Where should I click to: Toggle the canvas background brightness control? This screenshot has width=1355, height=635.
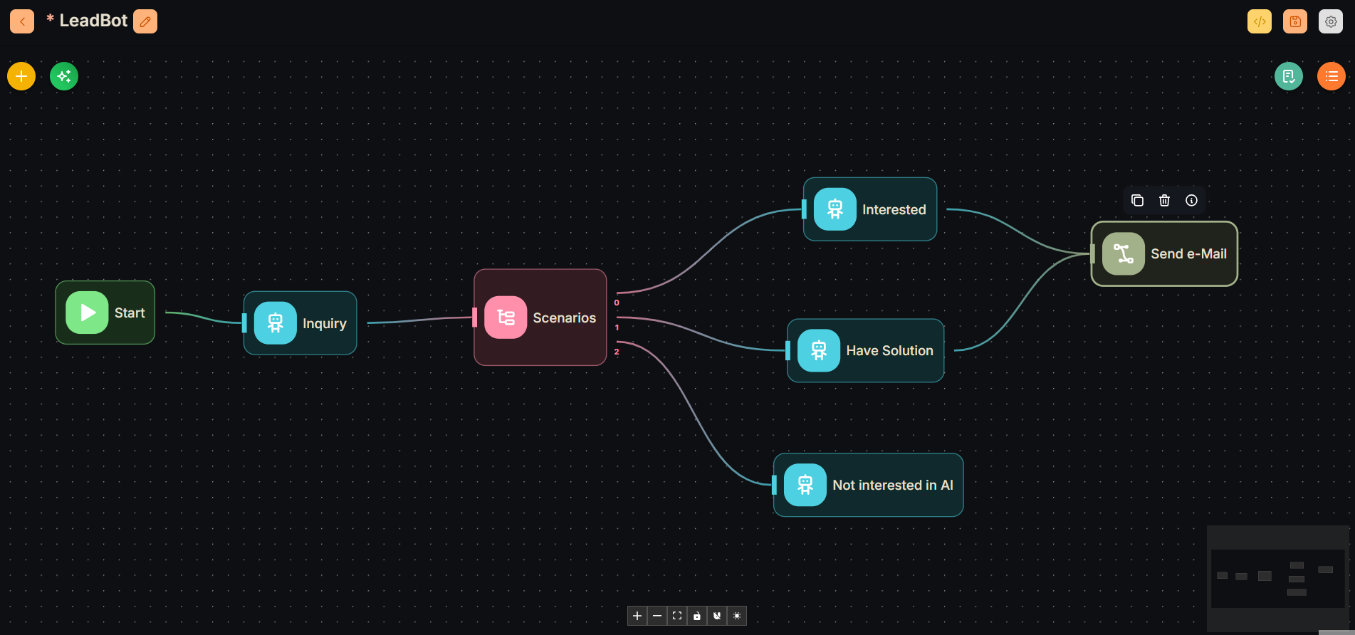click(737, 616)
